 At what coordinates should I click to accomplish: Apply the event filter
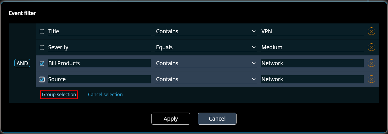171,119
